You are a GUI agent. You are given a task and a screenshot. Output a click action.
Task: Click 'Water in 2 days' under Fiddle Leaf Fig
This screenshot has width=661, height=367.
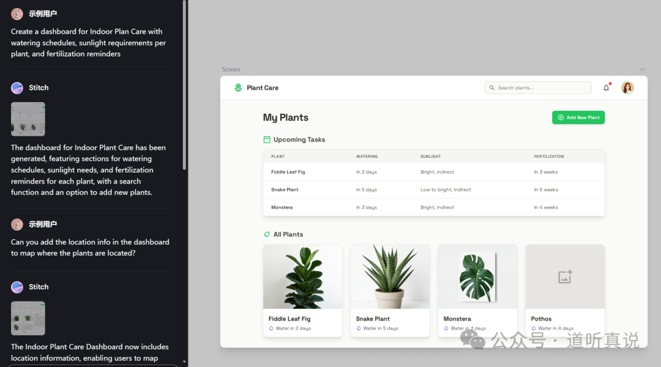click(293, 328)
